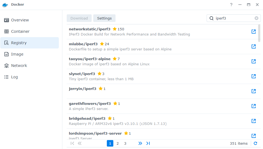Screen dimensions: 263x149
Task: Jump forward with double chevron arrows
Action: point(140,143)
